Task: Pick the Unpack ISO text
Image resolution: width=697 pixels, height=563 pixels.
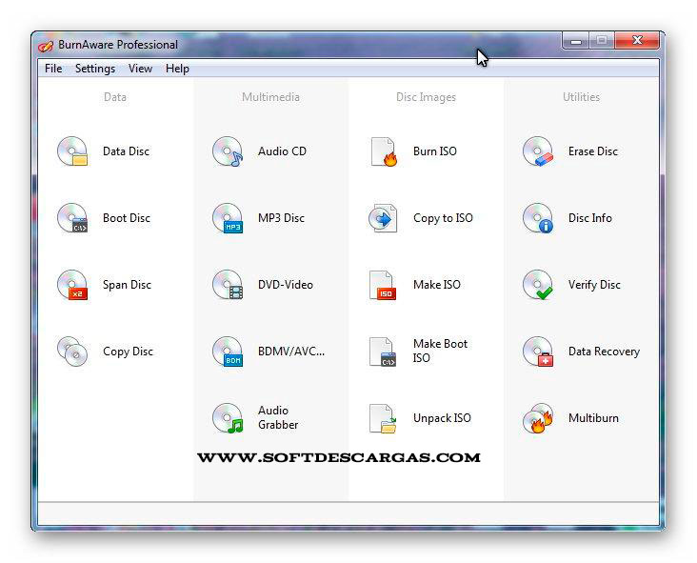Action: 442,418
